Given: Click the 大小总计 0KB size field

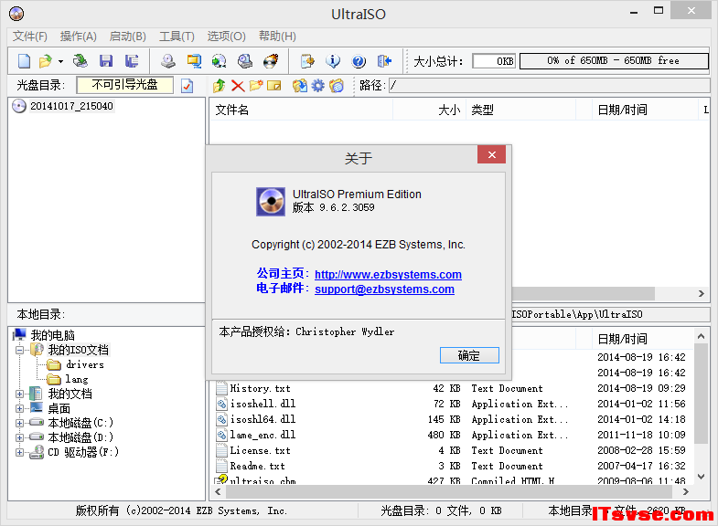Looking at the screenshot, I should coord(494,61).
